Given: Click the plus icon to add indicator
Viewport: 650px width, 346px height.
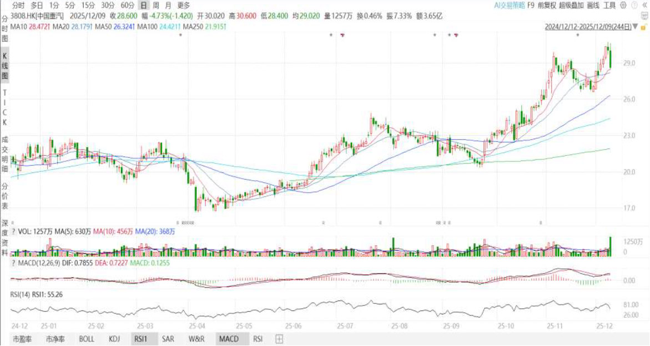Looking at the screenshot, I should coord(279,338).
